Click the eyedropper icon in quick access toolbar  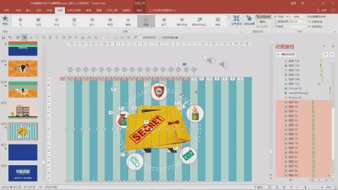pos(135,37)
